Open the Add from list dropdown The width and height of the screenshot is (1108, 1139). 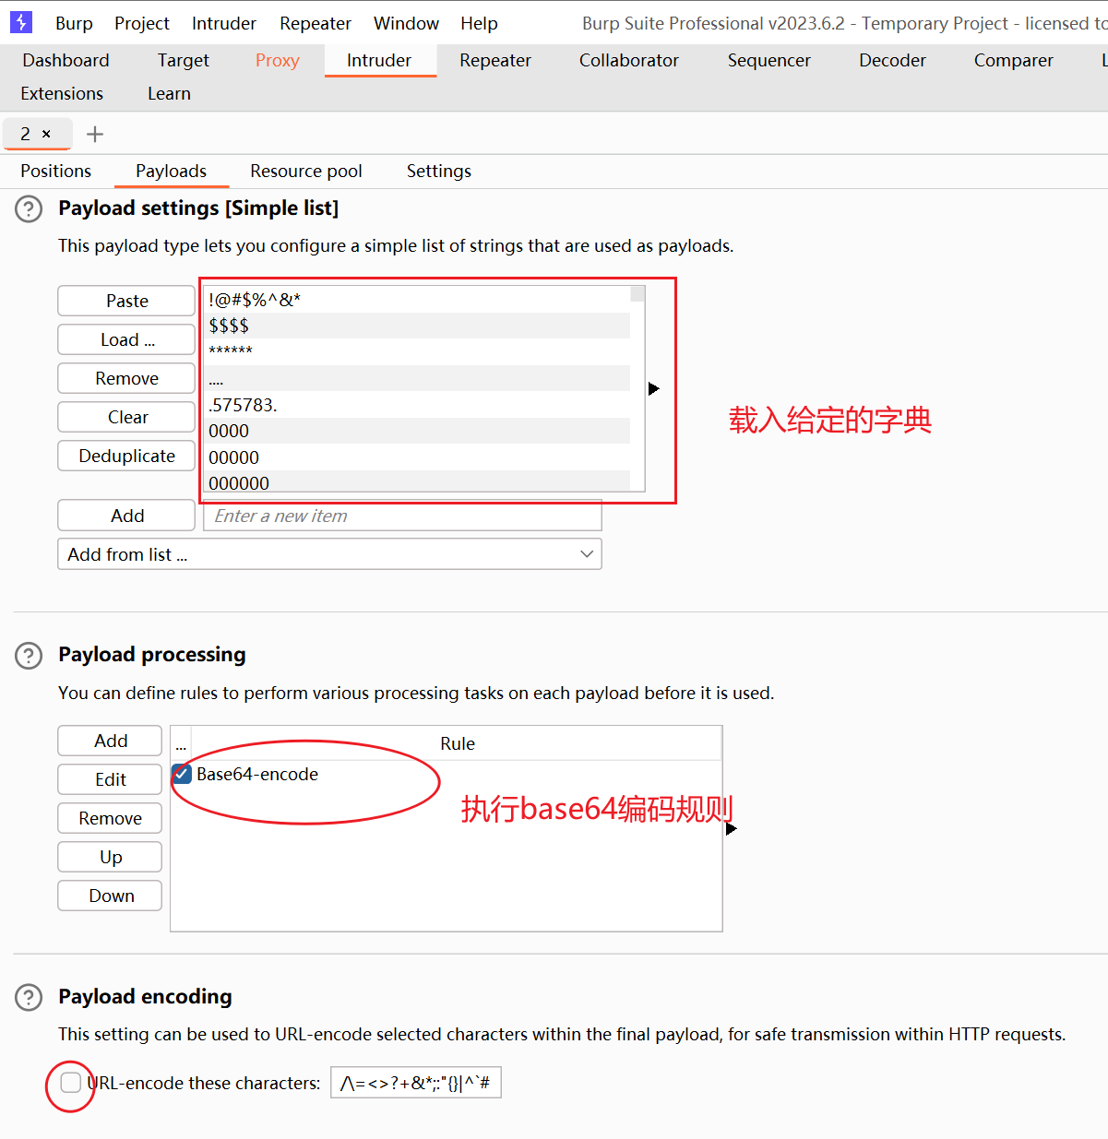click(329, 554)
